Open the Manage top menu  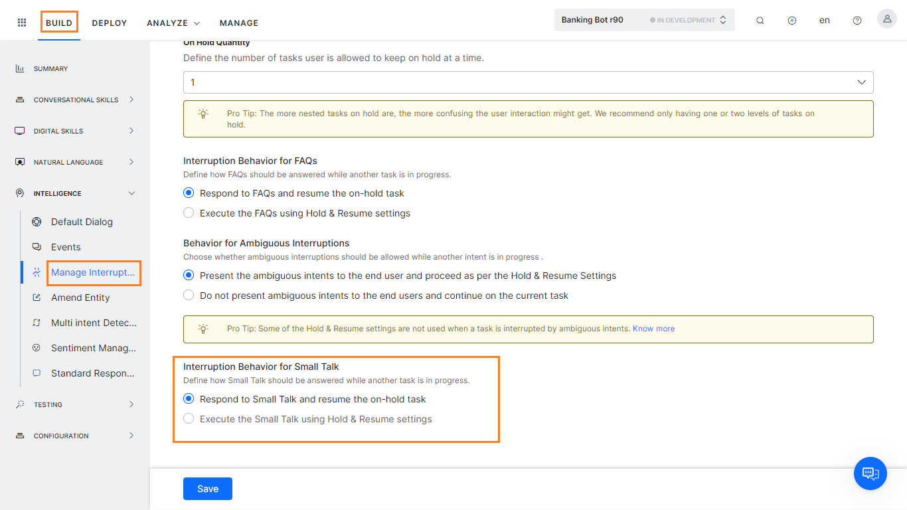tap(238, 23)
